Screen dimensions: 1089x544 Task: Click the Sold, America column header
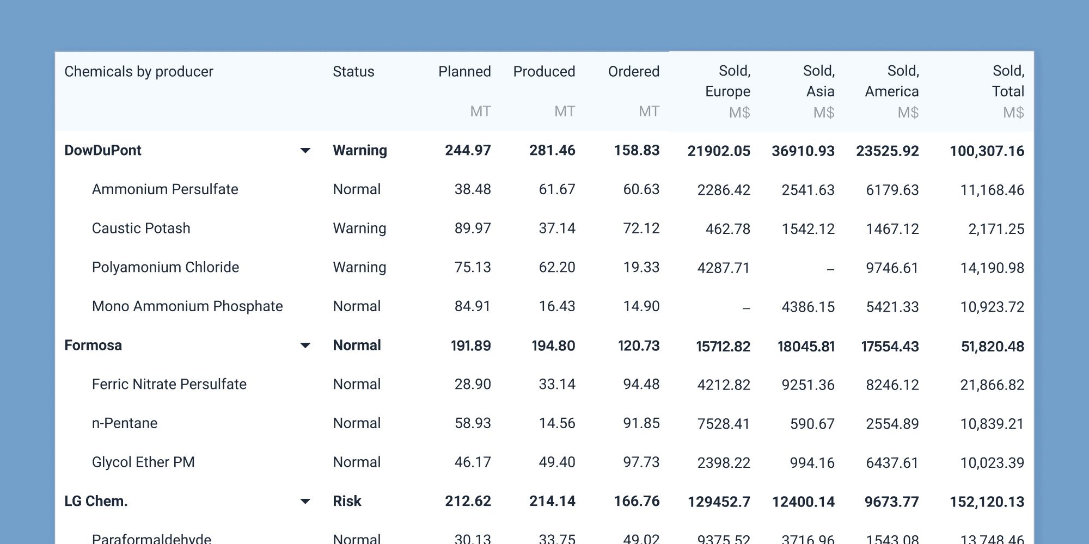pyautogui.click(x=892, y=81)
